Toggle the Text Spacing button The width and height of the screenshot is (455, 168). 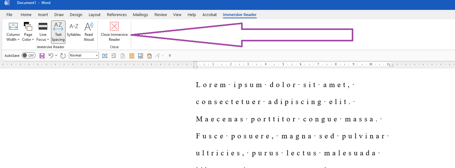pyautogui.click(x=58, y=31)
